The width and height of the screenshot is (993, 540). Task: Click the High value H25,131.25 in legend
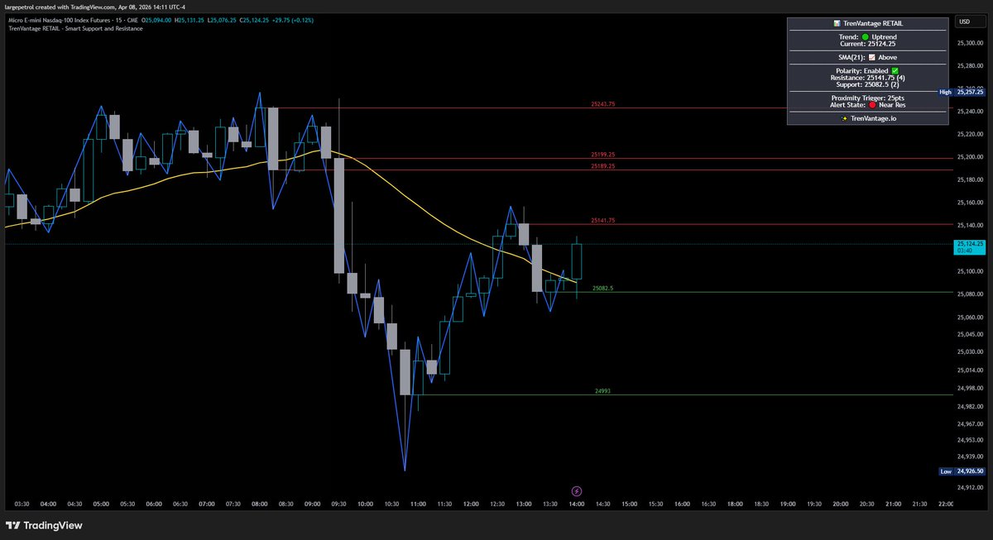pos(189,19)
